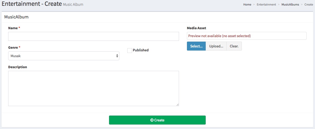
Task: Click the Published label text
Action: (x=140, y=50)
